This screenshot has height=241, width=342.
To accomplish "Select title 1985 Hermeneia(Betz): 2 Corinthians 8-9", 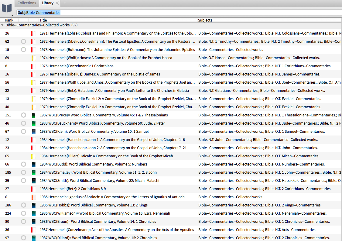I will pos(73,189).
